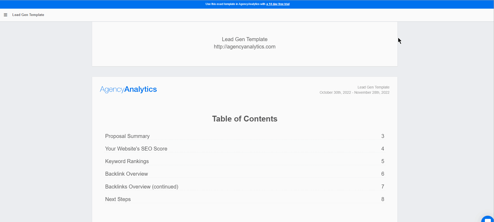Select the Backlink Overview contents entry
494x222 pixels.
[126, 174]
